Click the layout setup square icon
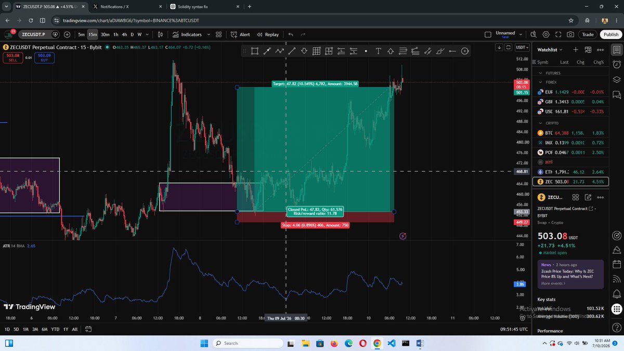This screenshot has width=624, height=351. tap(488, 34)
